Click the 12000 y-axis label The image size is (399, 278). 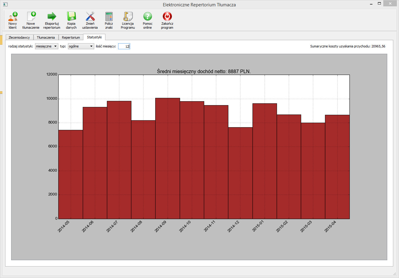52,74
